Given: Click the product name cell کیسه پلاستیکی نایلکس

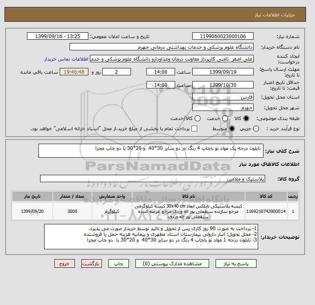Looking at the screenshot, I should (189, 211).
